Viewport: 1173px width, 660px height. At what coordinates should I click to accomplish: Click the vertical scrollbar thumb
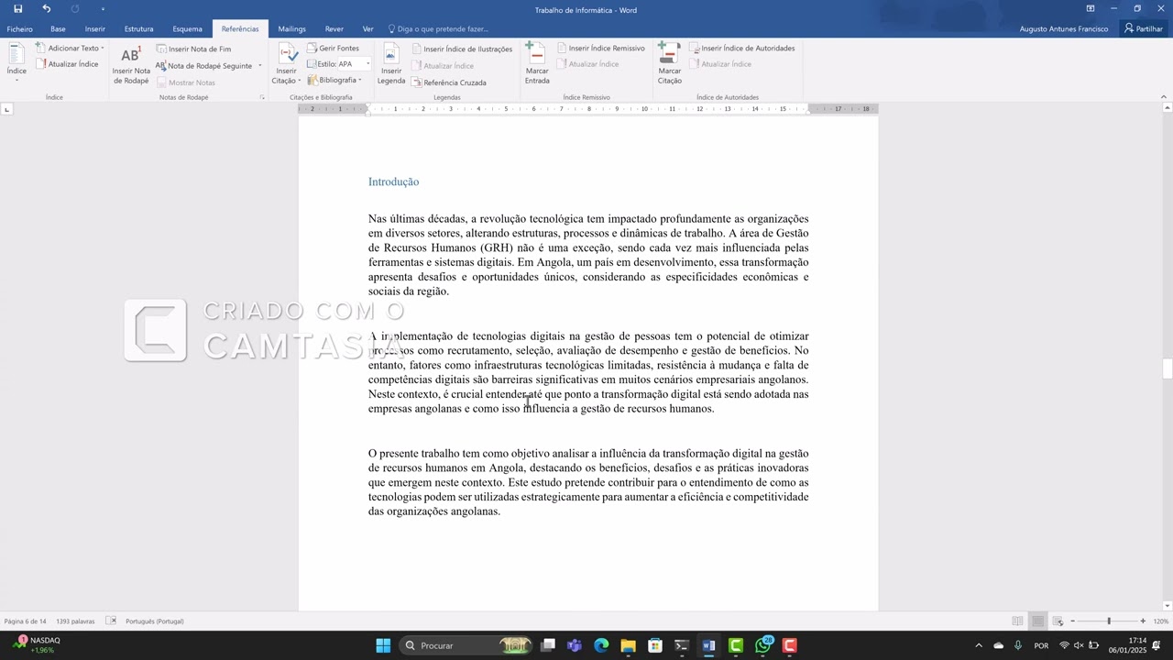point(1167,368)
